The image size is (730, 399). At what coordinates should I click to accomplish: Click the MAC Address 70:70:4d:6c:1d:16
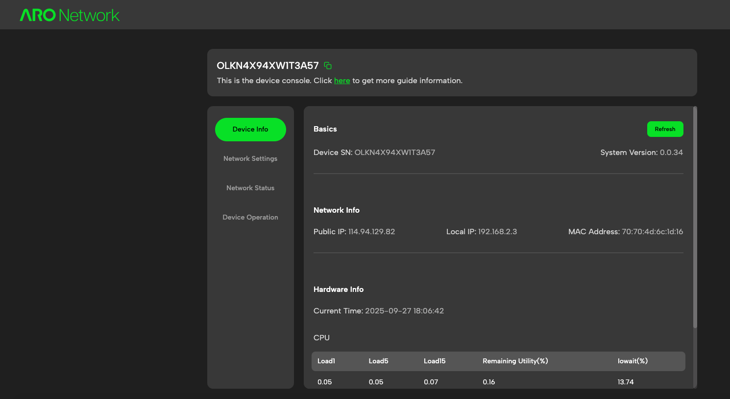tap(653, 231)
